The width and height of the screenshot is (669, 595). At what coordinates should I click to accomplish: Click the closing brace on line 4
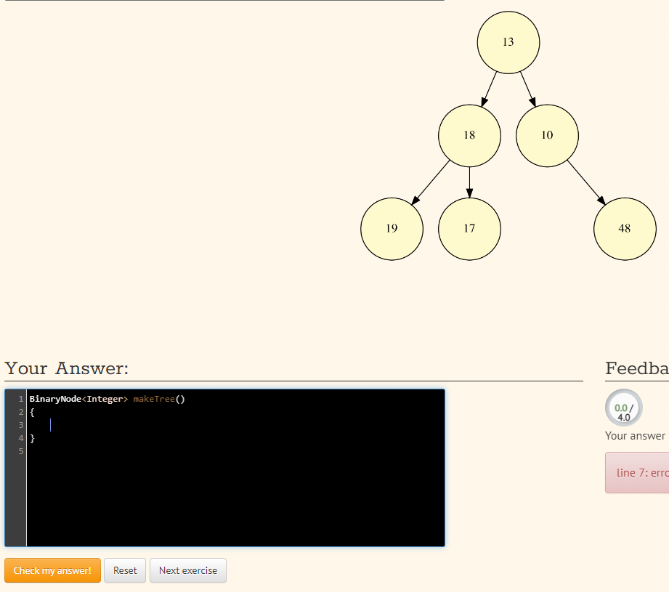tap(31, 438)
